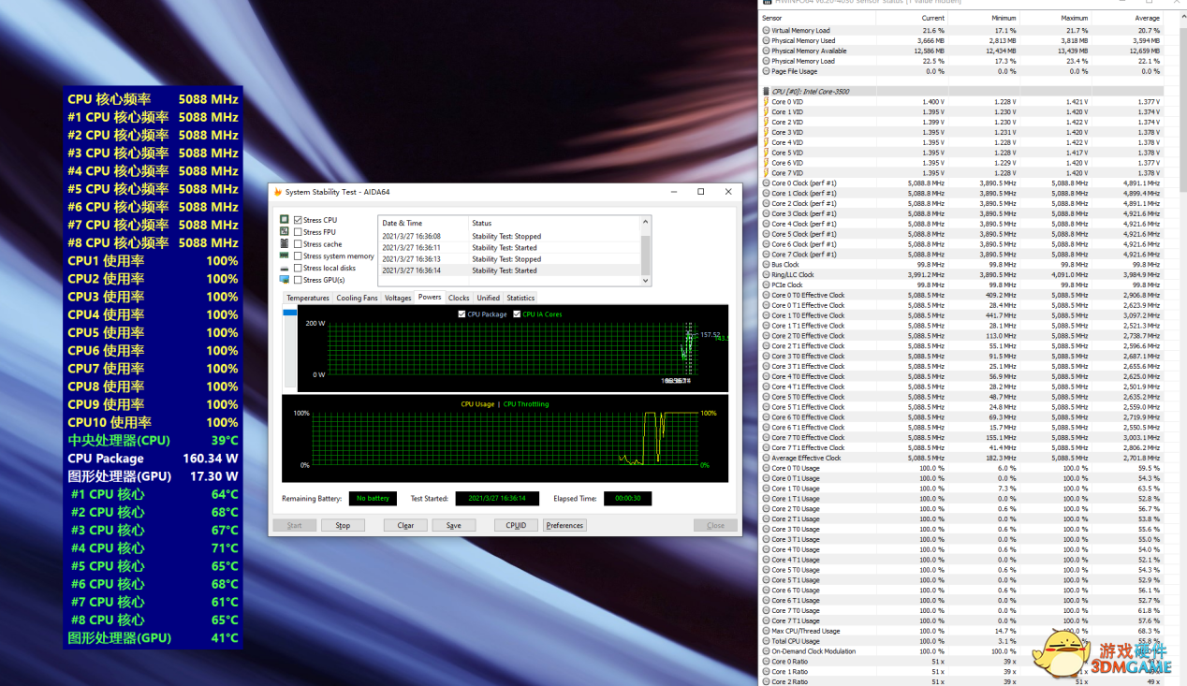Viewport: 1187px width, 686px height.
Task: Click the down arrow of the log scrollbar
Action: coord(645,280)
